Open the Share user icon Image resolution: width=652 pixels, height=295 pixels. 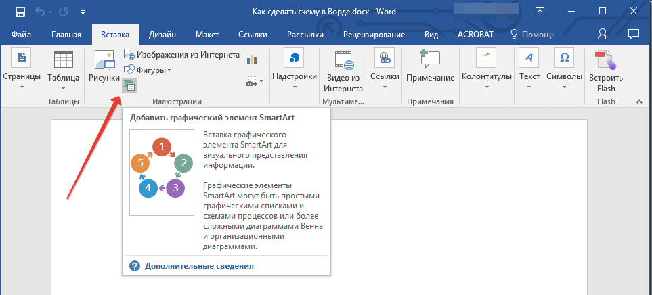603,34
